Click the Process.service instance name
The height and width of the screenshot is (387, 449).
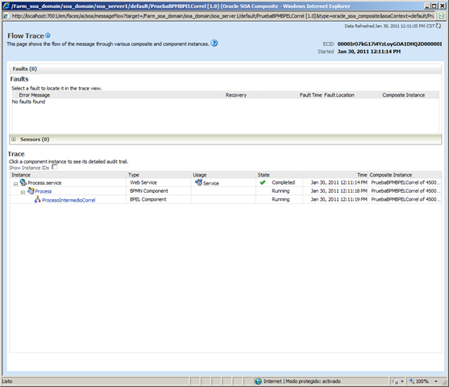[x=44, y=183]
